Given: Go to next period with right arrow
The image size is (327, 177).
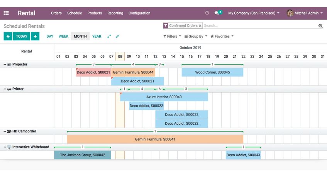Looking at the screenshot, I should click(35, 37).
